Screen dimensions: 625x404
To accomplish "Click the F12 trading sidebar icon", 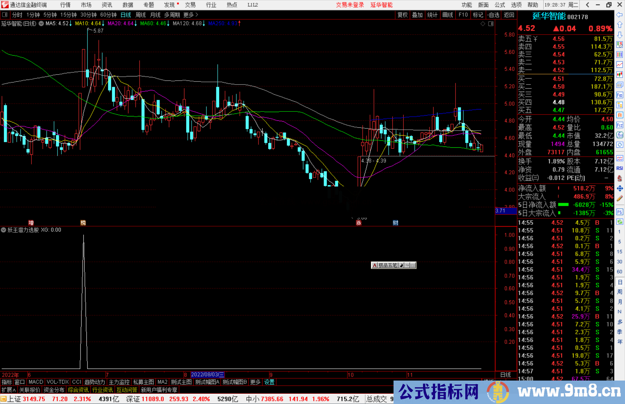I will tap(620, 125).
